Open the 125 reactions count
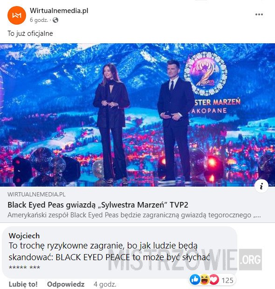Viewport: 275px width, 289px height. coord(227,280)
